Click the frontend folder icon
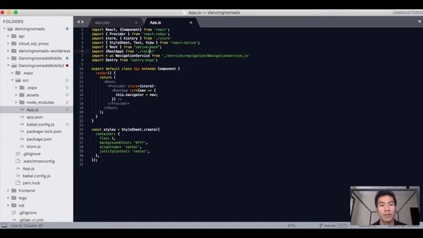 click(14, 190)
